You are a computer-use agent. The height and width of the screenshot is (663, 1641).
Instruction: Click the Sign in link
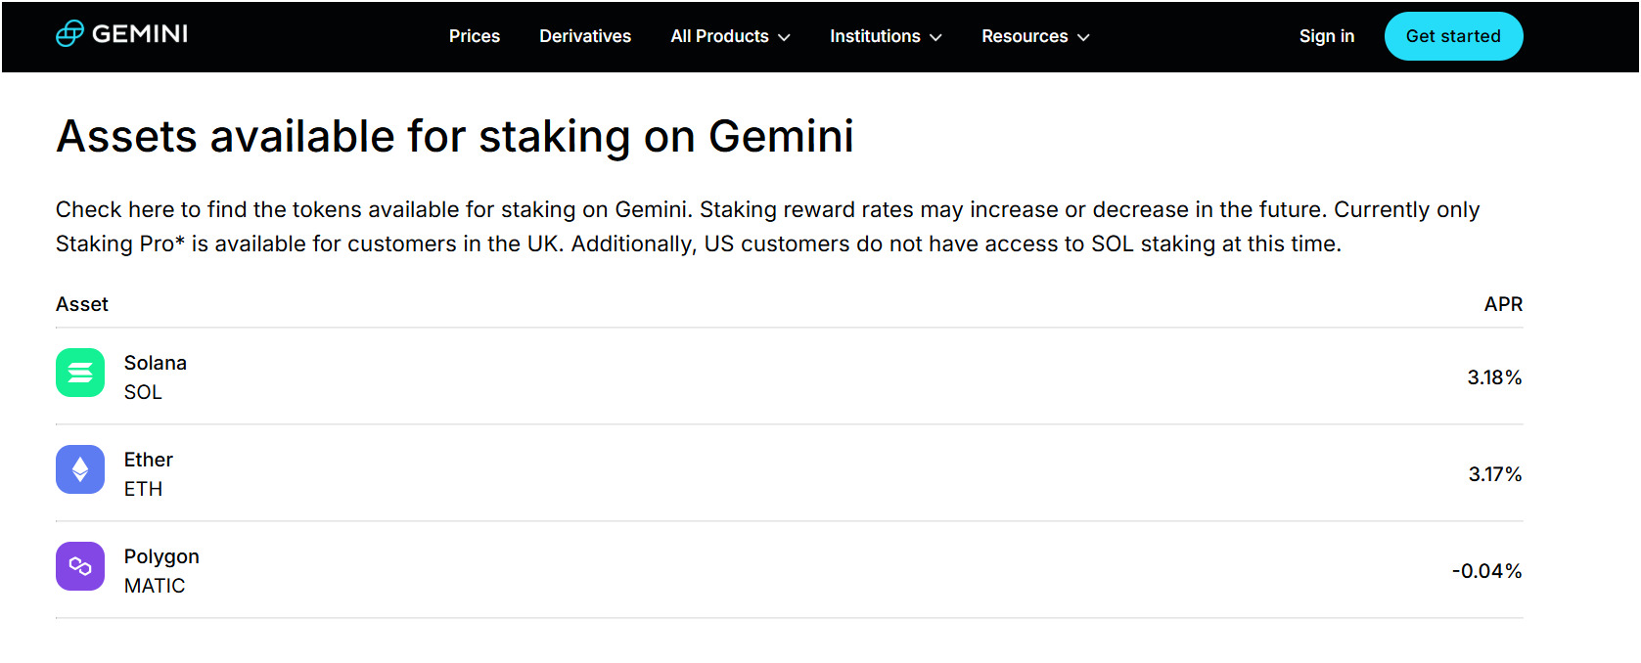click(1326, 36)
